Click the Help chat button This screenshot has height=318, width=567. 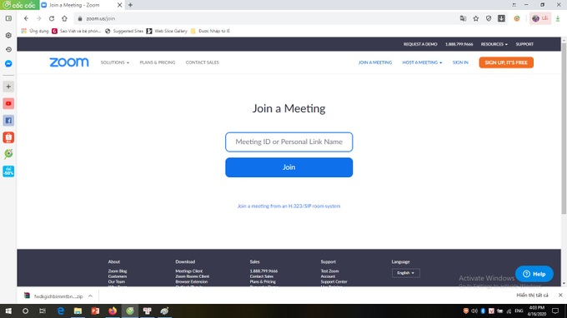534,274
